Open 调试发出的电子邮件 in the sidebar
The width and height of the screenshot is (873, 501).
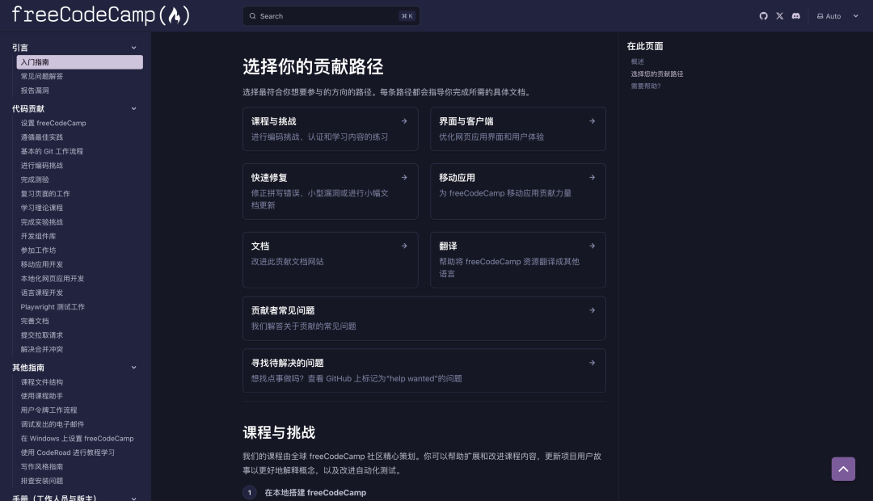(x=53, y=424)
